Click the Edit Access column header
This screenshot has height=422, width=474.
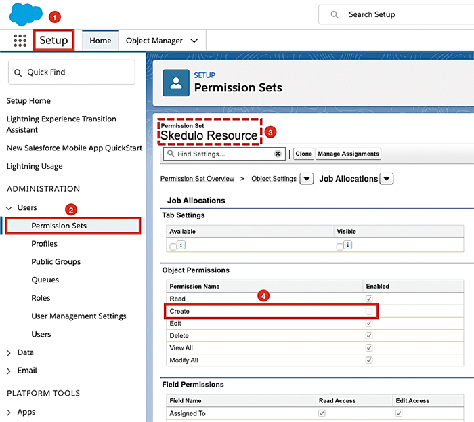[412, 400]
